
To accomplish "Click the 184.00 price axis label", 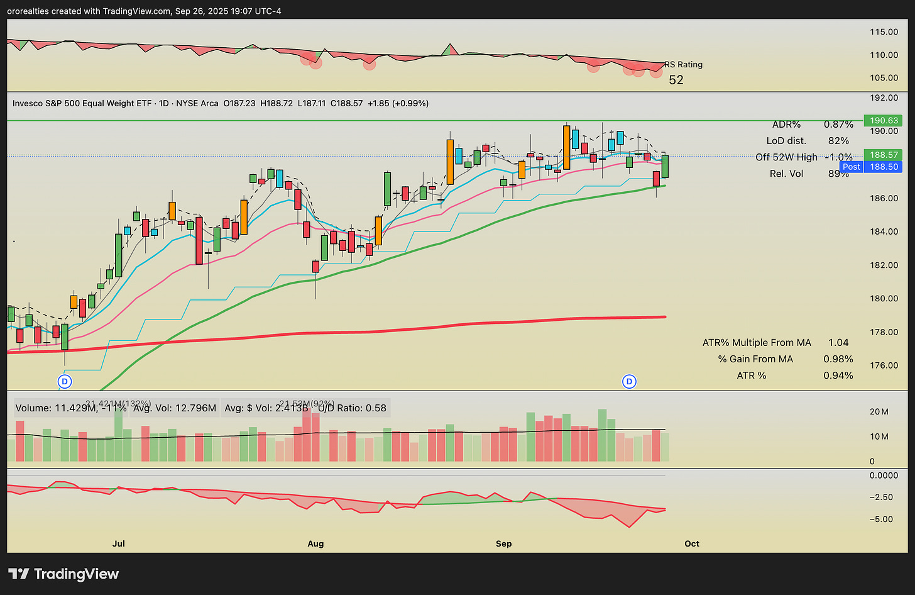I will (884, 231).
